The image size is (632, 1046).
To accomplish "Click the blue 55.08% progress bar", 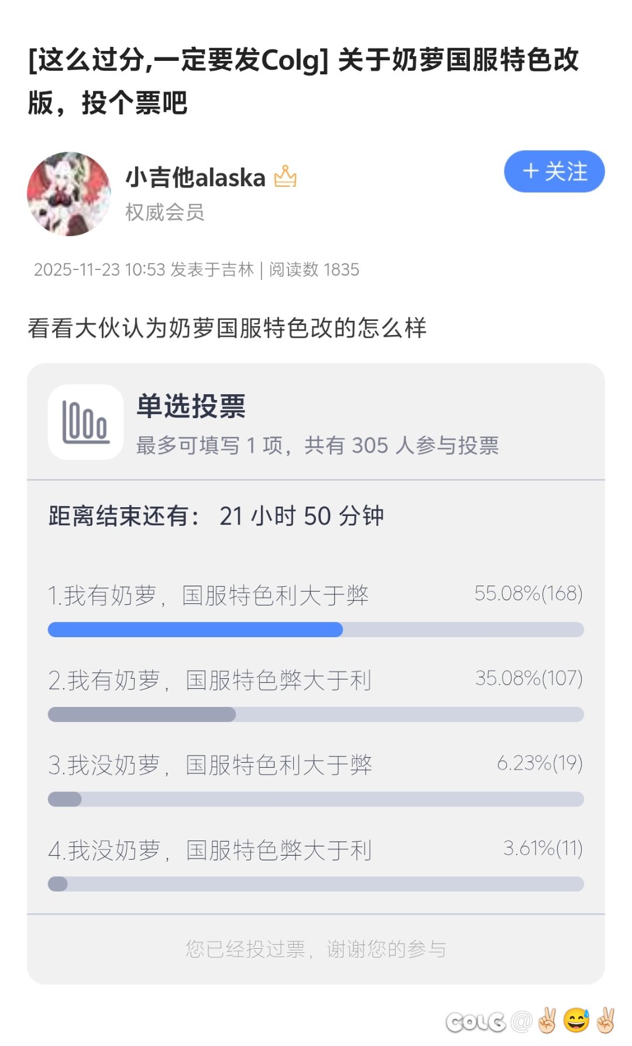I will (195, 630).
